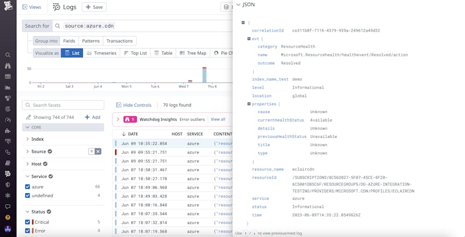465x237 pixels.
Task: Visualize logs as Tree Map
Action: coord(193,53)
